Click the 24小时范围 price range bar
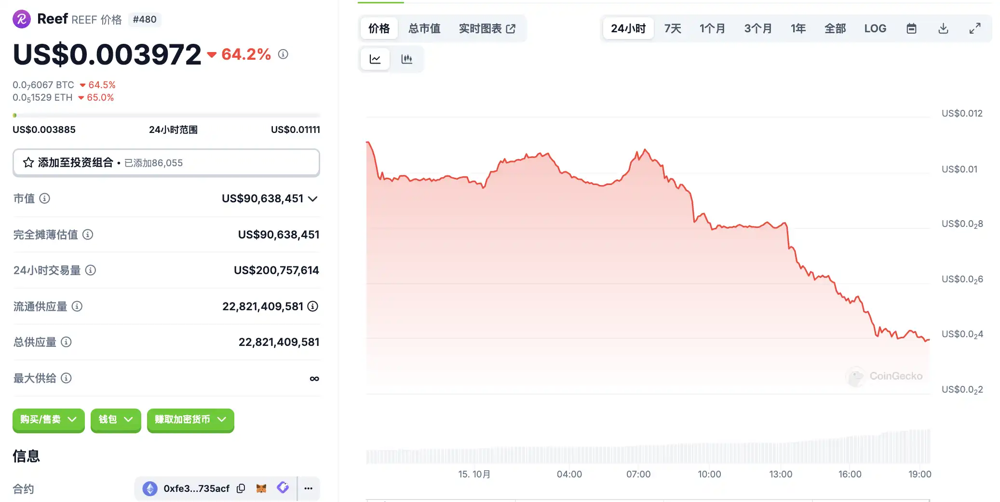 point(166,116)
